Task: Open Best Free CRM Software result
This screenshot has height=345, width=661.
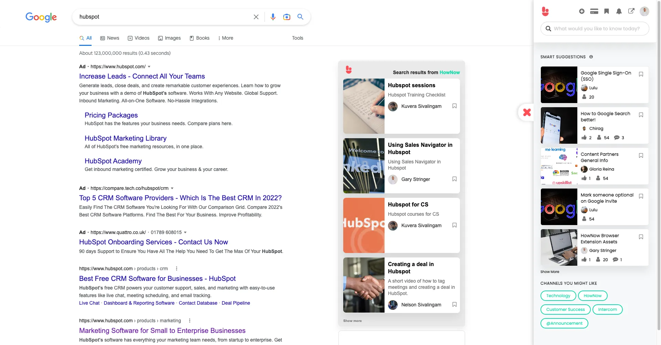Action: tap(157, 278)
